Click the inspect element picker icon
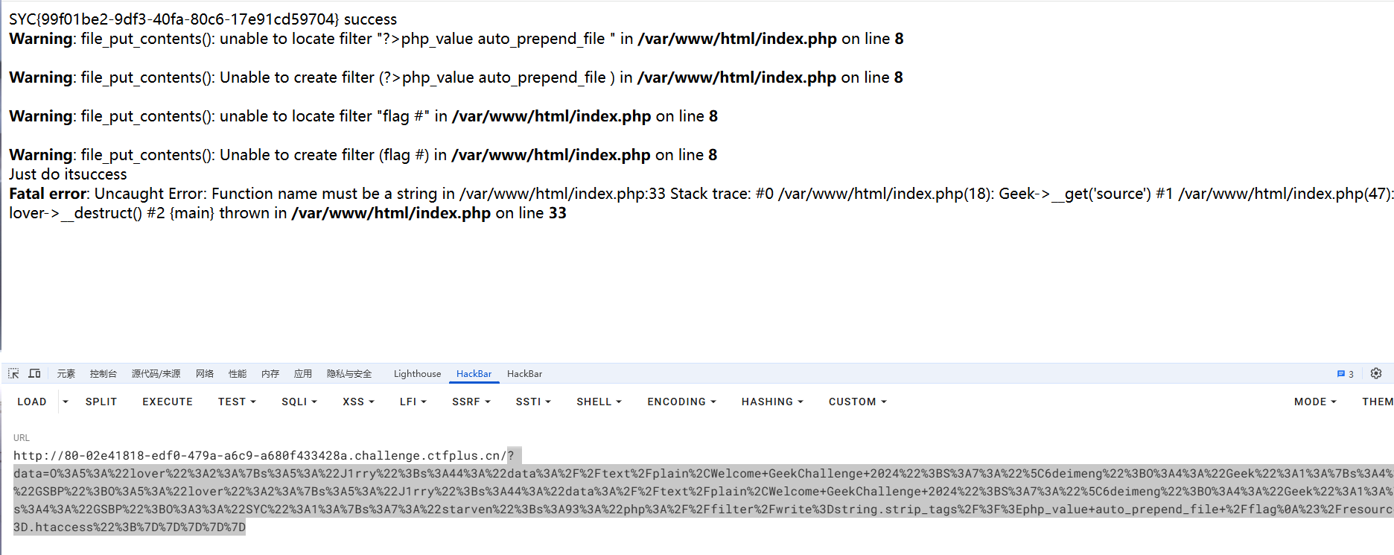This screenshot has width=1394, height=555. (x=13, y=373)
